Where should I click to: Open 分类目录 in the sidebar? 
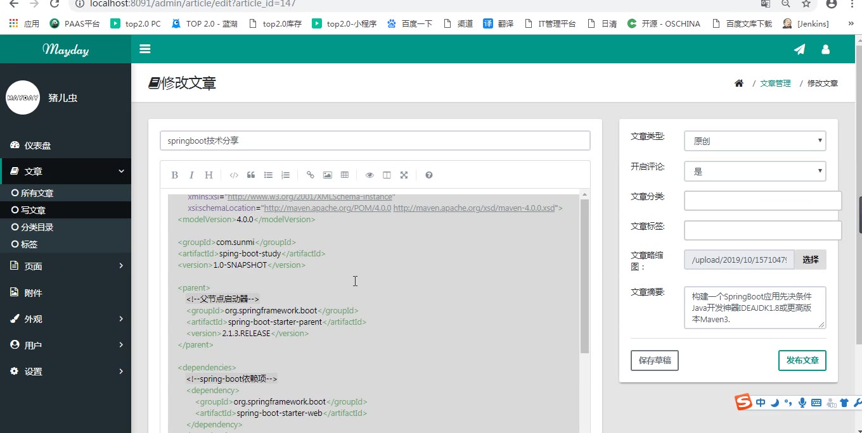coord(65,227)
